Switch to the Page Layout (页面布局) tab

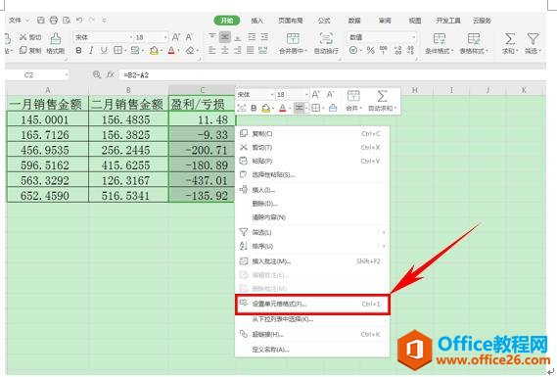290,21
